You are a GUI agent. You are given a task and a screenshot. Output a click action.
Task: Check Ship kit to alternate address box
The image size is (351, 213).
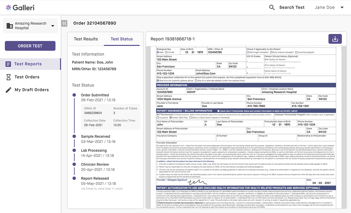pos(196,81)
